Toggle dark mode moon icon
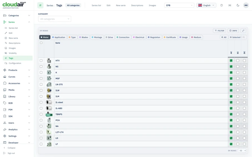 [238, 5]
